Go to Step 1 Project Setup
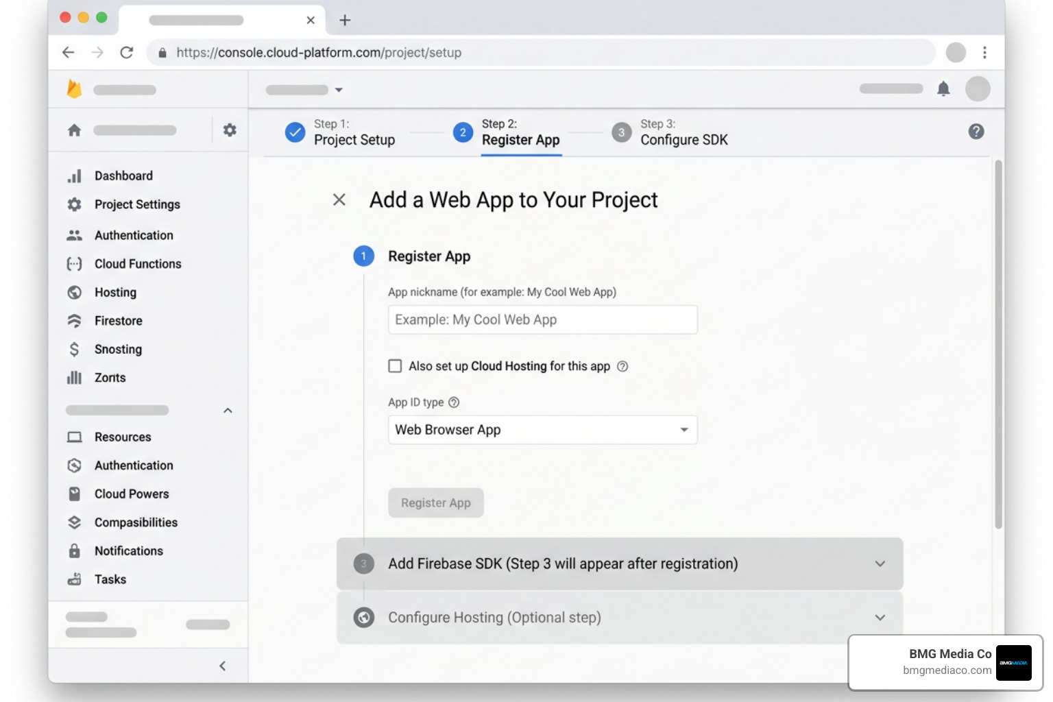 pos(340,132)
